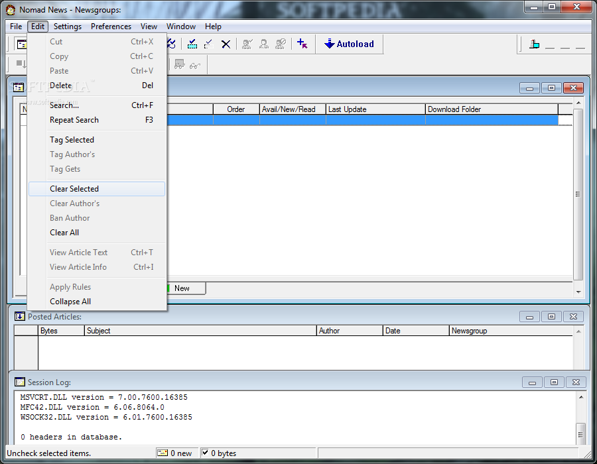597x464 pixels.
Task: Click the WSOCK32.DLL version log line
Action: tap(106, 417)
